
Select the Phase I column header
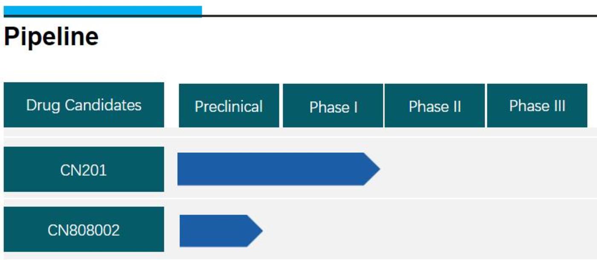tap(333, 106)
